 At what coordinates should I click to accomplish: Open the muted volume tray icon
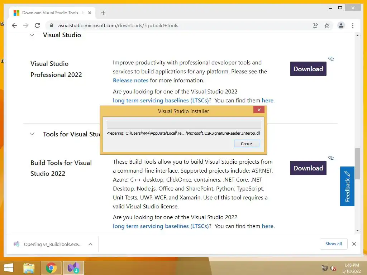pyautogui.click(x=333, y=268)
